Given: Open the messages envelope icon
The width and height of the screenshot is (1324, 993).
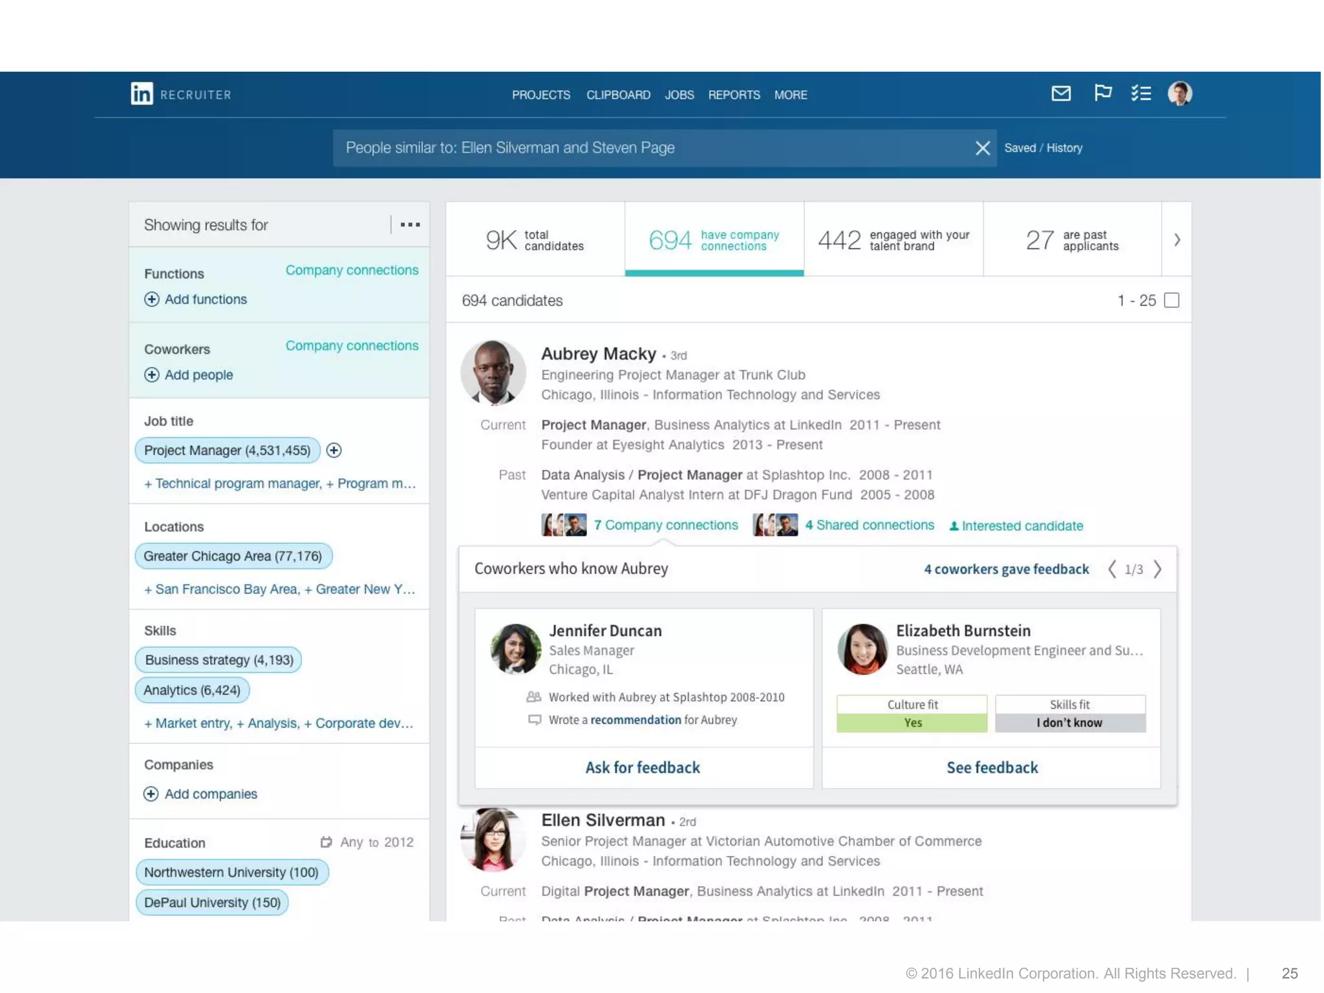Looking at the screenshot, I should click(1061, 94).
